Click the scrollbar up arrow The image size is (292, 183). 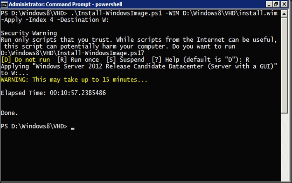[284, 14]
